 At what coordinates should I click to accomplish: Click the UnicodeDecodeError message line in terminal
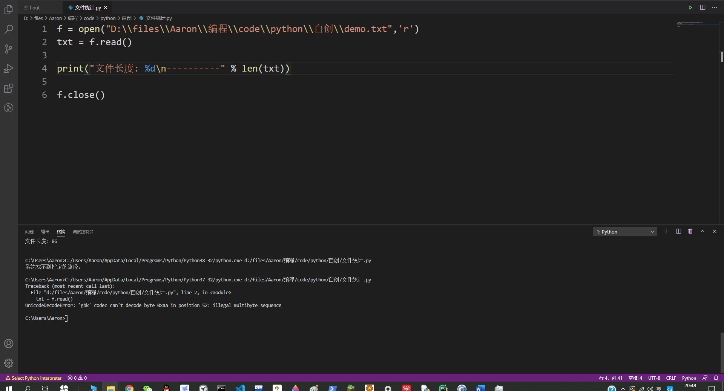pyautogui.click(x=153, y=305)
